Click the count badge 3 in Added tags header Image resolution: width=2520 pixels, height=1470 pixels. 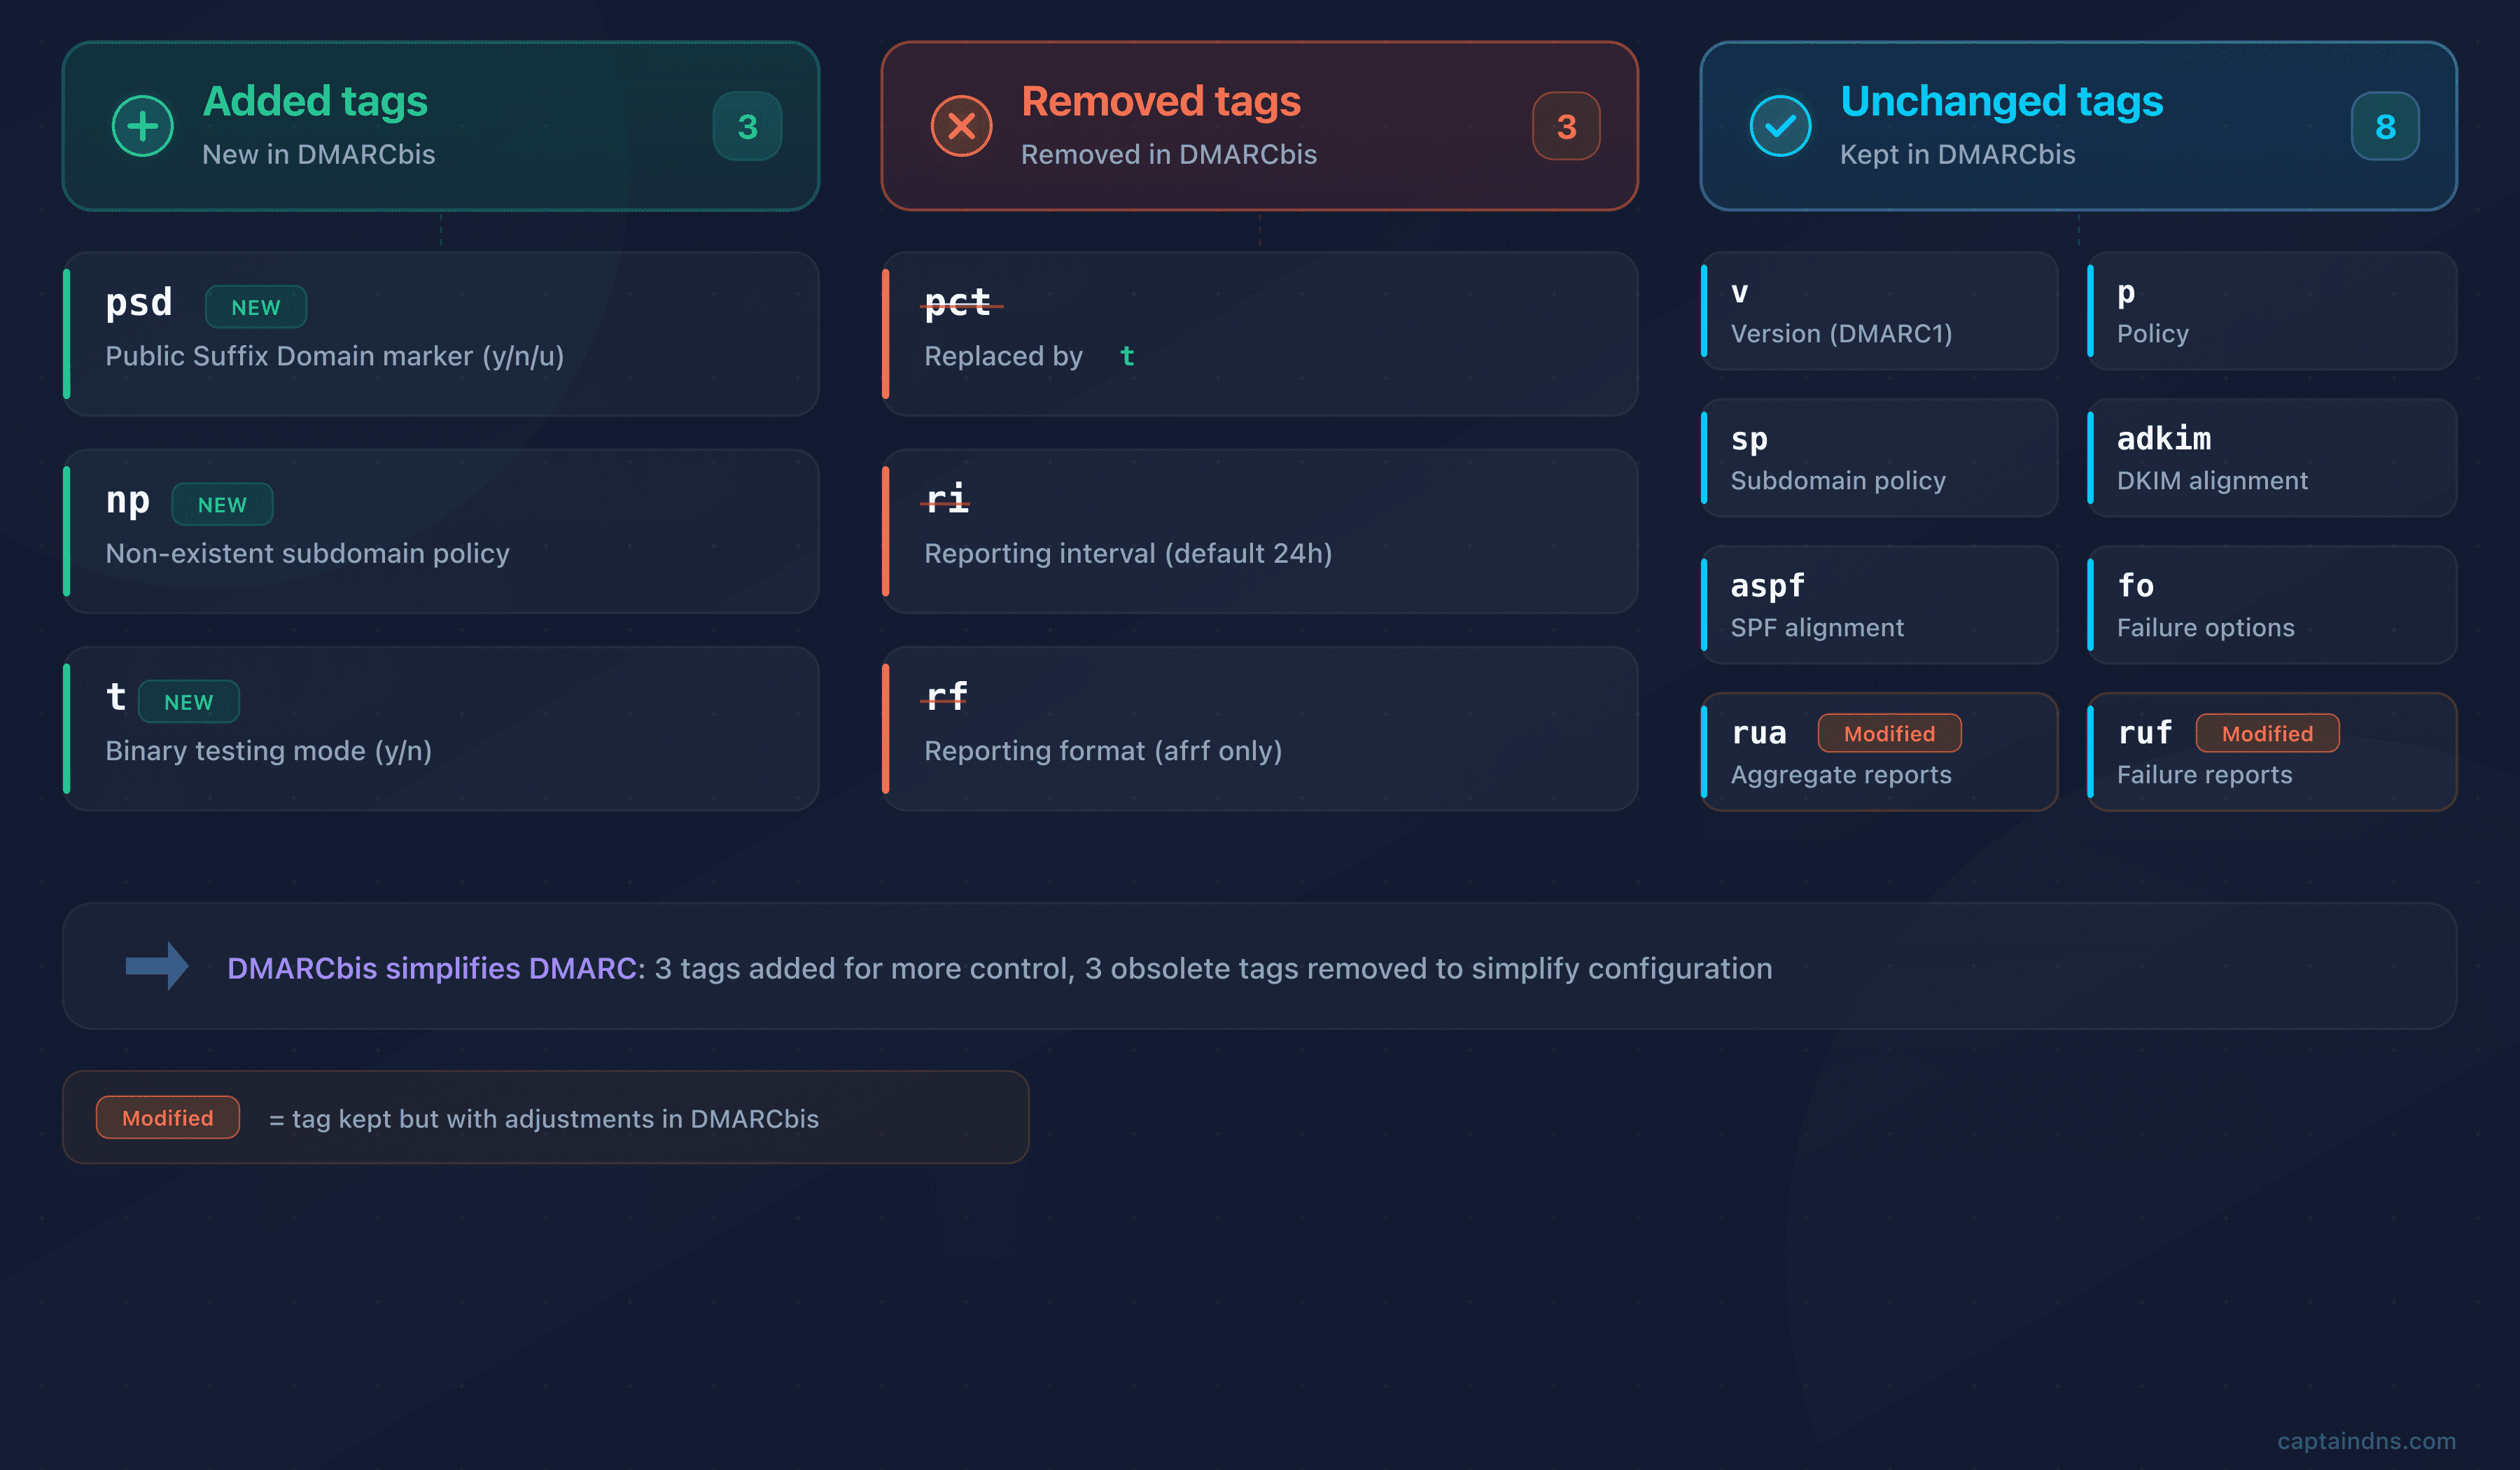(x=747, y=126)
